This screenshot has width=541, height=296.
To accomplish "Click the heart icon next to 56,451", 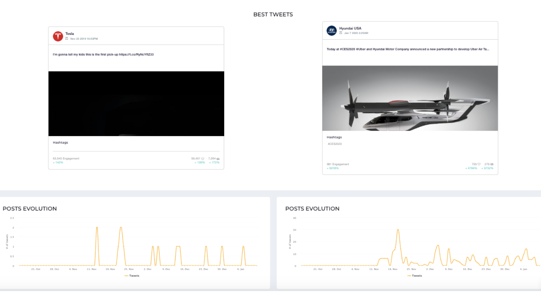I will click(203, 159).
